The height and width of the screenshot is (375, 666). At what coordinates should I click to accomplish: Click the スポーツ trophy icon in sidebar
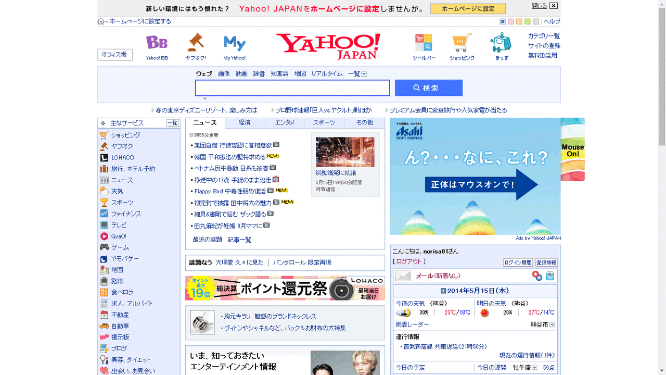[104, 203]
